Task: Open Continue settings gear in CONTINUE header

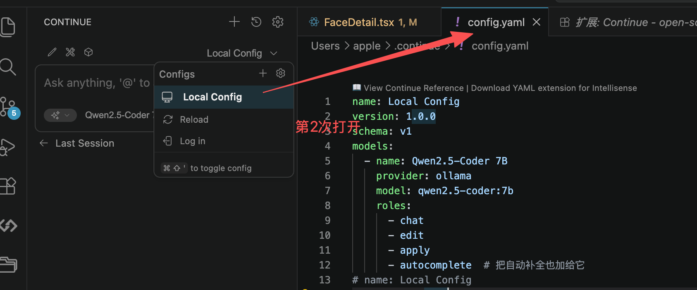Action: pyautogui.click(x=278, y=21)
